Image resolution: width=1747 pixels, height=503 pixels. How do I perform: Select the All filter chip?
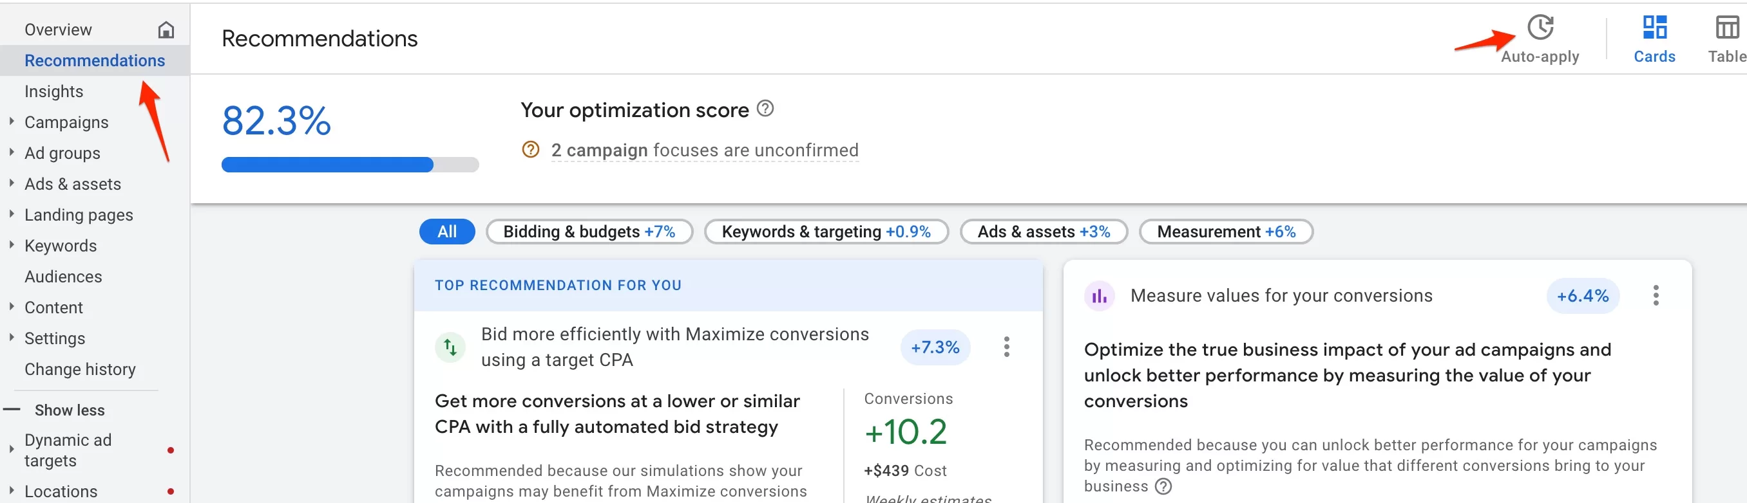[447, 232]
